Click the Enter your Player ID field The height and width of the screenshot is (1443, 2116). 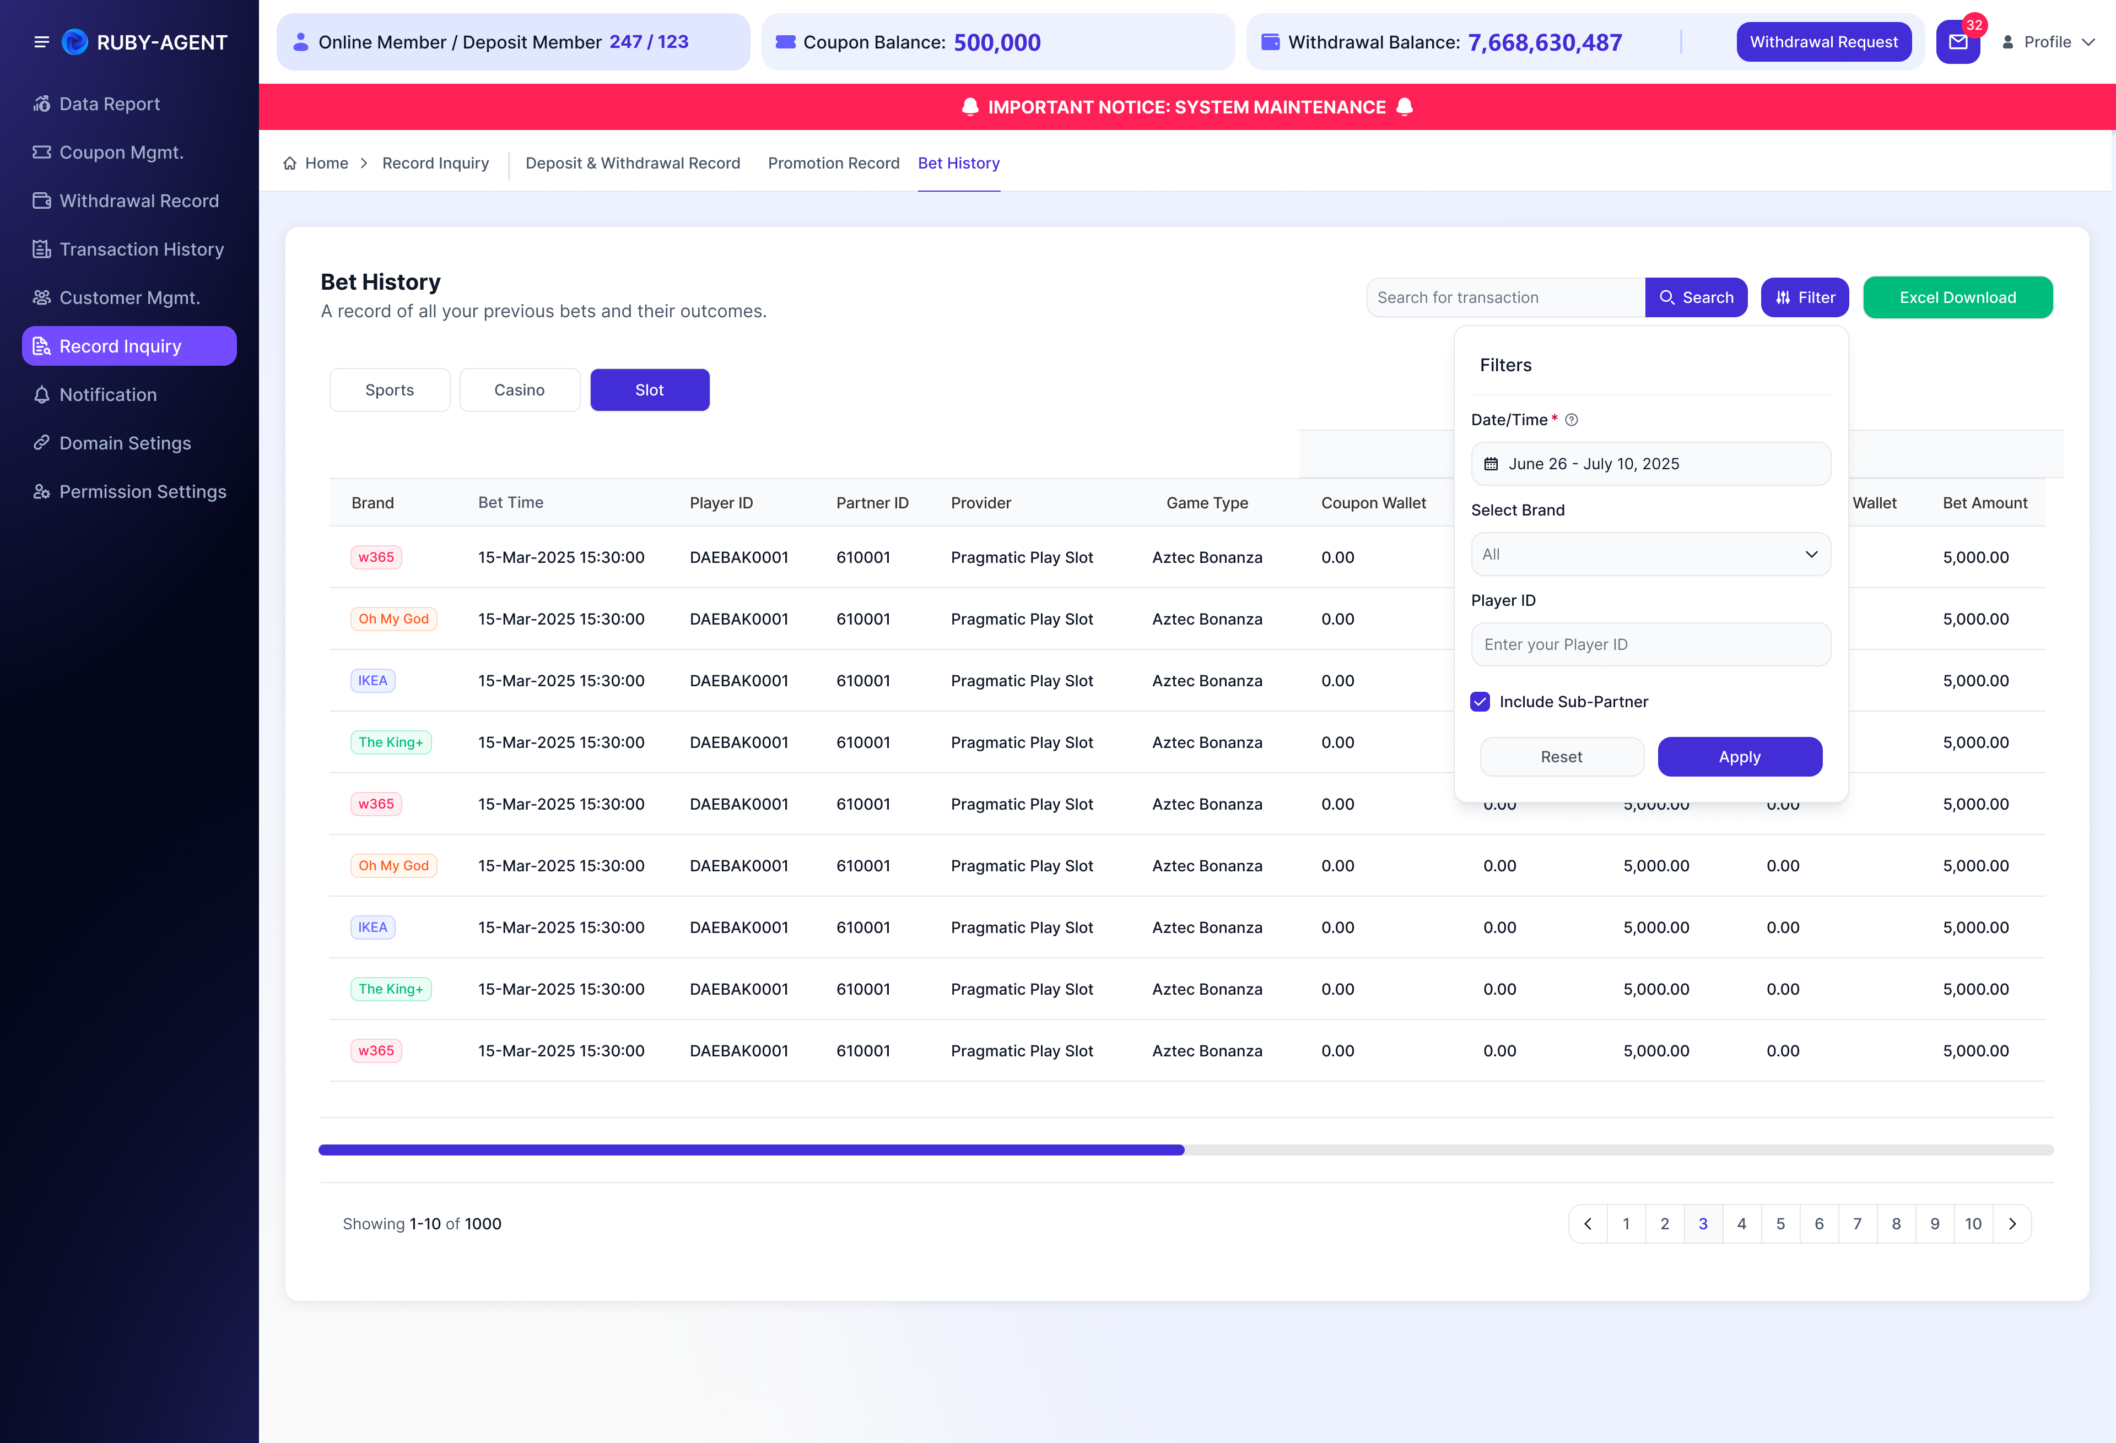pyautogui.click(x=1651, y=644)
